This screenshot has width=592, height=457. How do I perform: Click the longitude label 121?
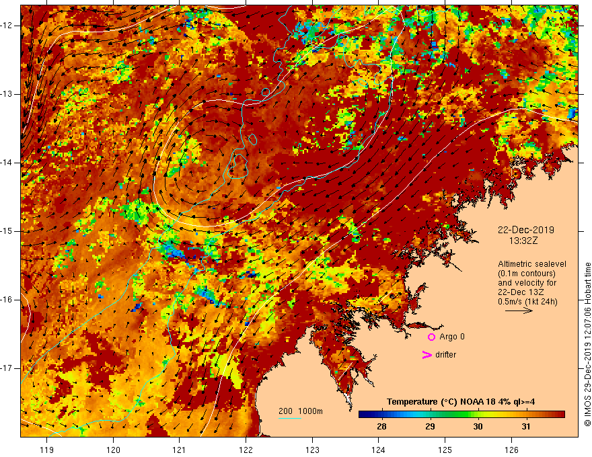[180, 450]
